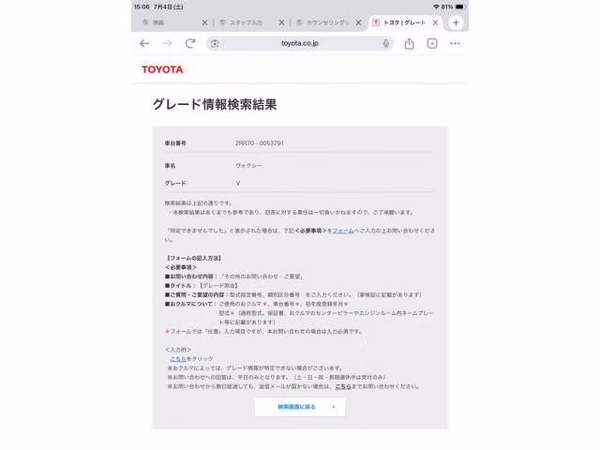Screen dimensions: 600x450
Task: Click the browser forward arrow
Action: point(167,44)
